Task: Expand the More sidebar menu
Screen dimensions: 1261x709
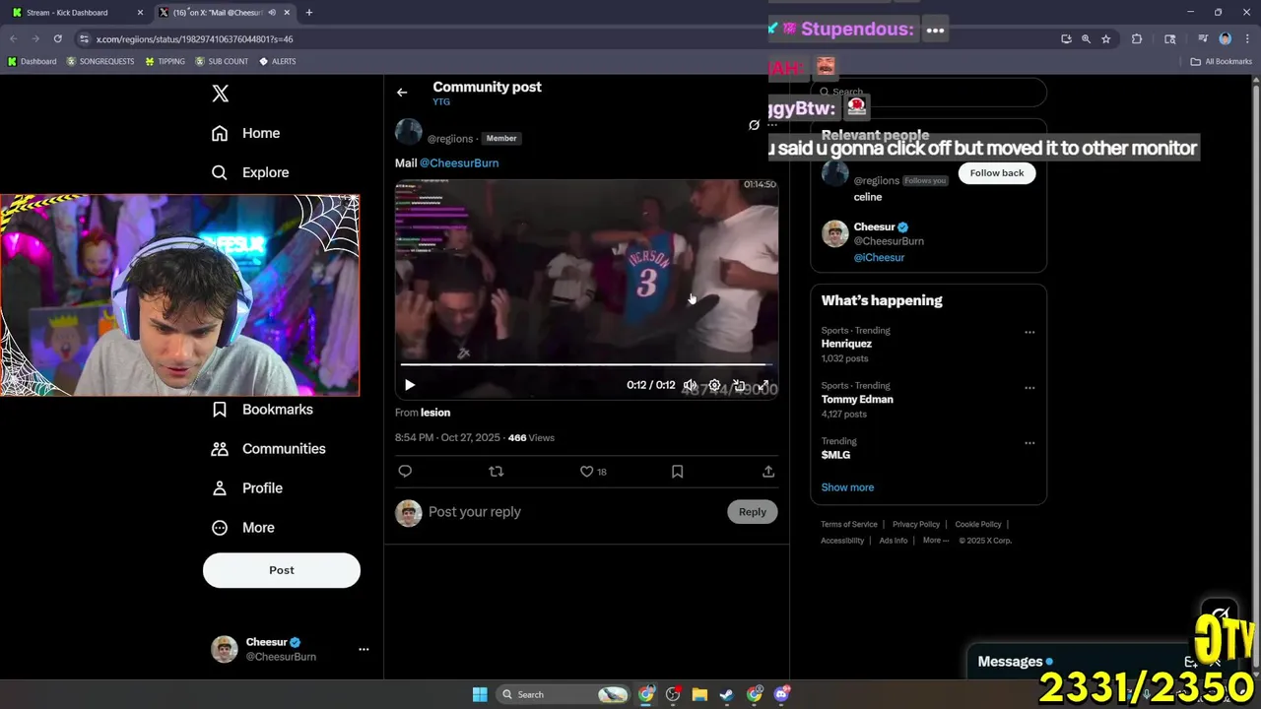Action: pos(243,528)
